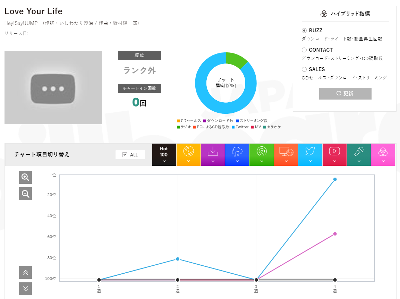Screen dimensions: 400x299
Task: Click the ハイブリッド指標 panel heading
Action: point(350,14)
